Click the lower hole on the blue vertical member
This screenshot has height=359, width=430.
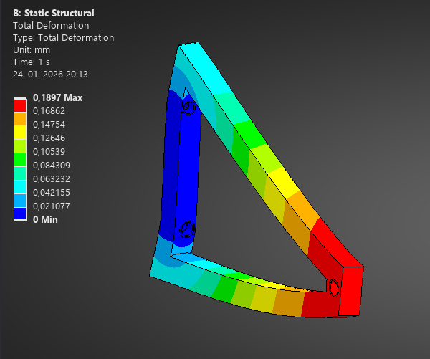coord(187,229)
